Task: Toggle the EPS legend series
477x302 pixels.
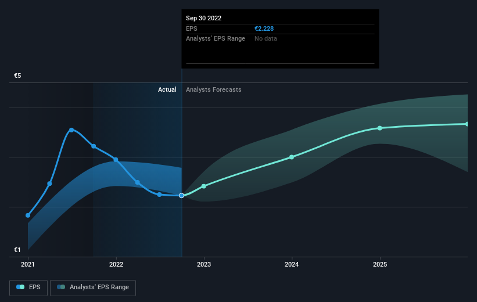Action: click(28, 287)
